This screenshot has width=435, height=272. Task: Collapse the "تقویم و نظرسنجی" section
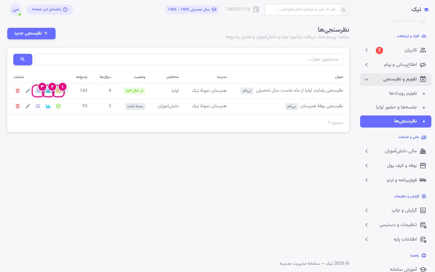point(396,79)
